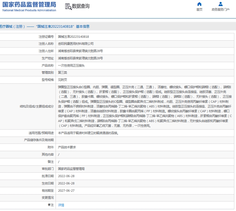Click the 数据查询 search document icon
236x211 pixels.
[x=68, y=7]
